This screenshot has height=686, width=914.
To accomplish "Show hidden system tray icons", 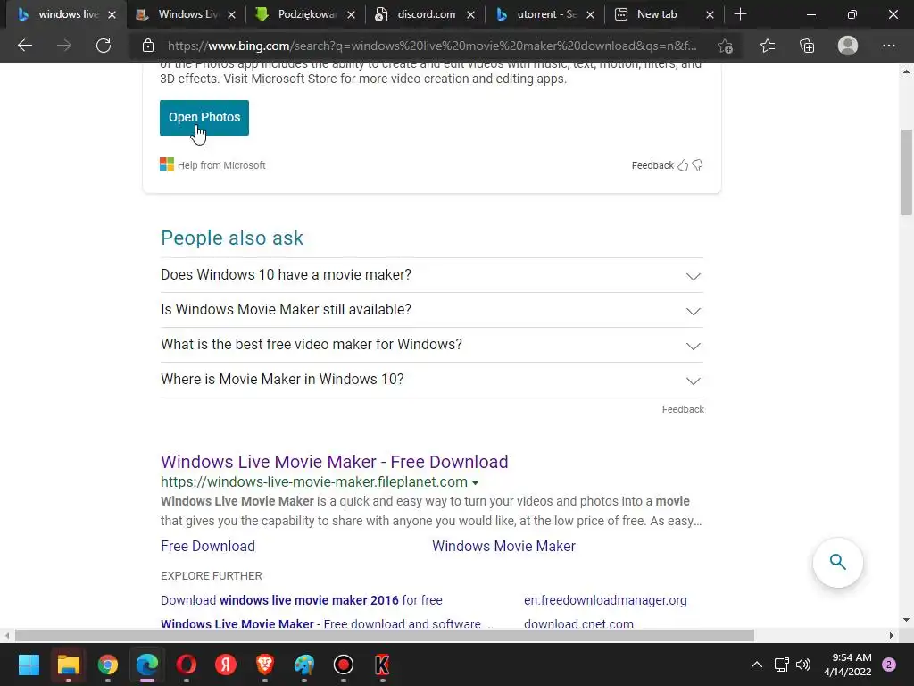I will [x=757, y=665].
